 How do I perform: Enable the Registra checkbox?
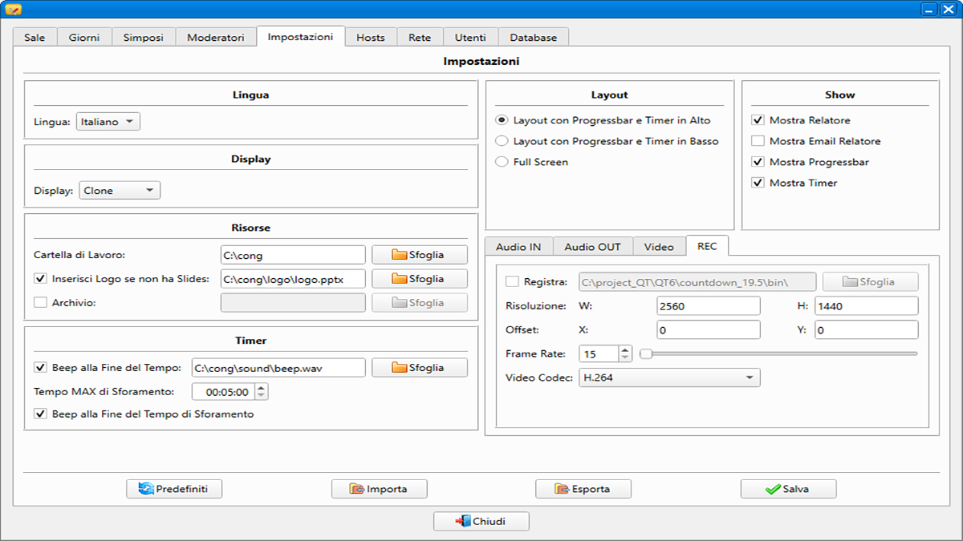(x=512, y=281)
